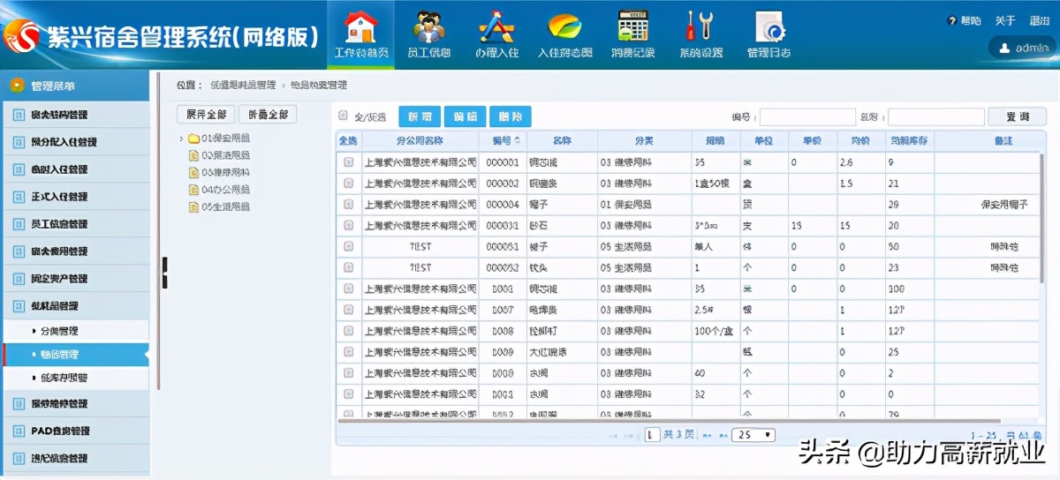This screenshot has height=480, width=1060.
Task: Click the folder icon of 01保安用品
Action: tap(193, 139)
